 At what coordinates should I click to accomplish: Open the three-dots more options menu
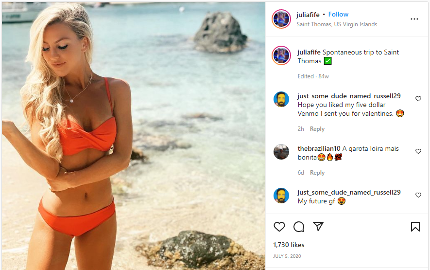click(x=414, y=19)
